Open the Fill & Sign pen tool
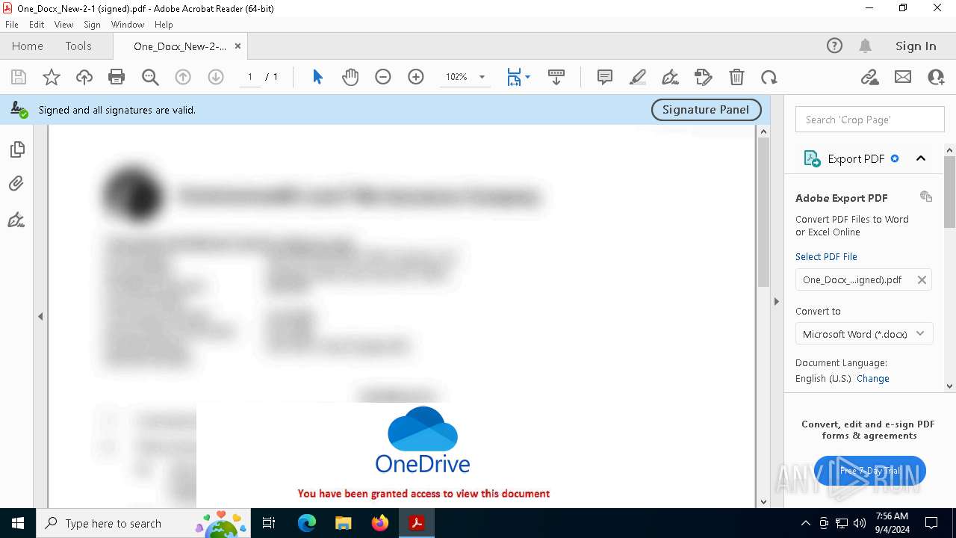This screenshot has height=538, width=956. point(670,77)
